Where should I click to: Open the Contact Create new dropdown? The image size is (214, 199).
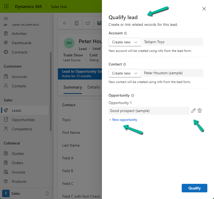tap(125, 73)
